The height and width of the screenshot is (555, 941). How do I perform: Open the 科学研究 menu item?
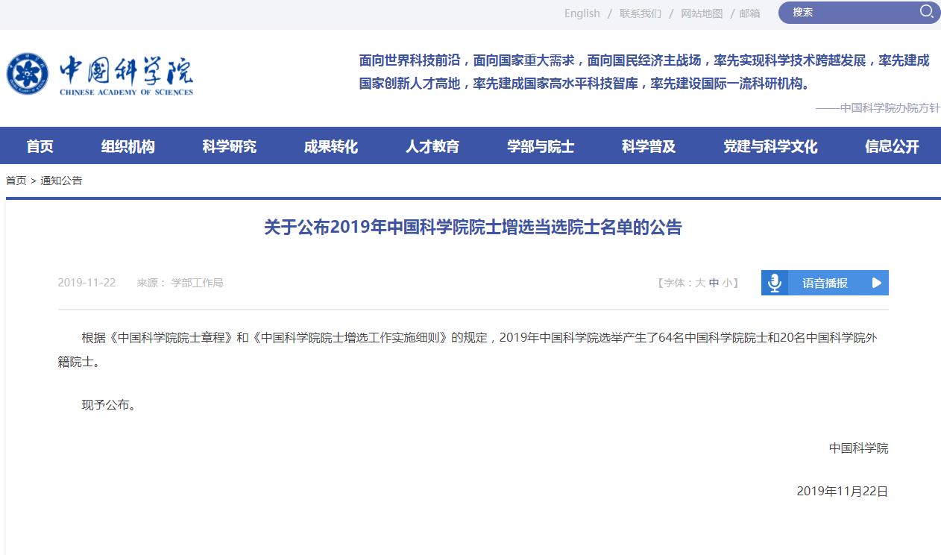(229, 146)
